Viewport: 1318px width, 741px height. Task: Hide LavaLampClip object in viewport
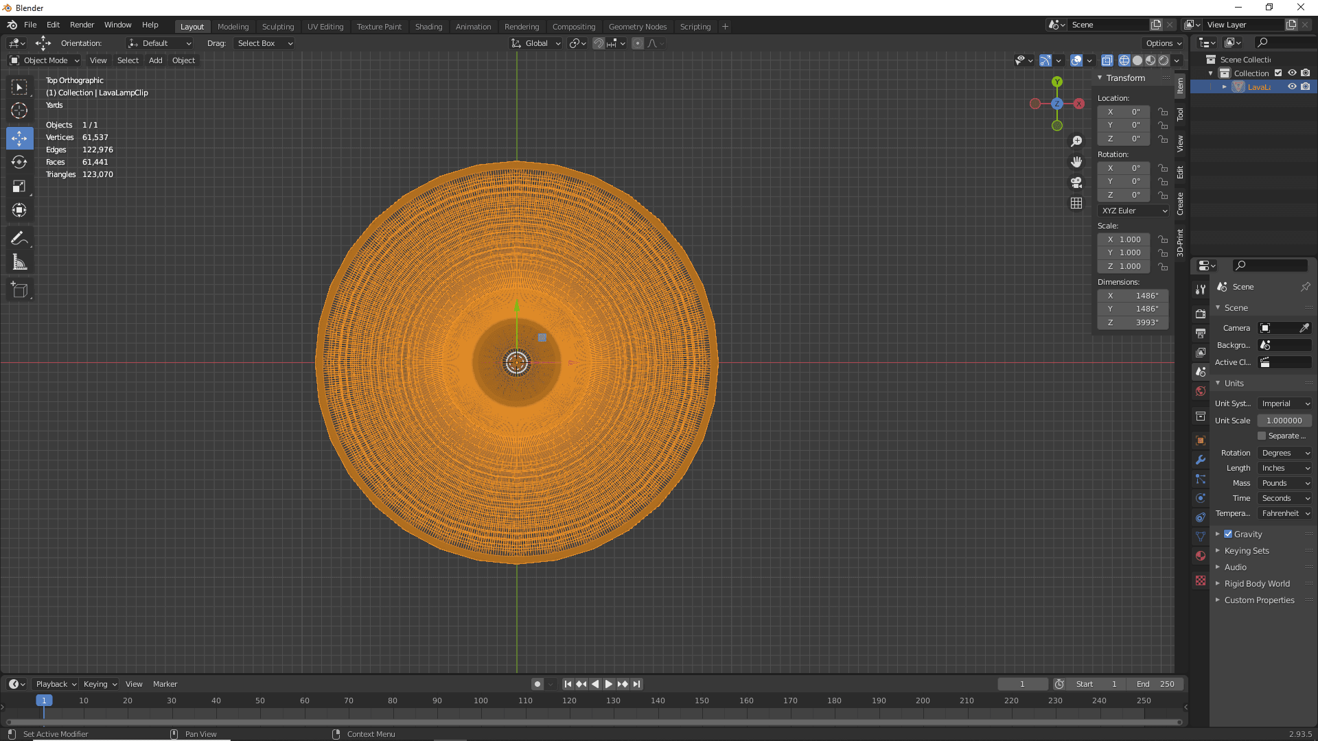1292,86
